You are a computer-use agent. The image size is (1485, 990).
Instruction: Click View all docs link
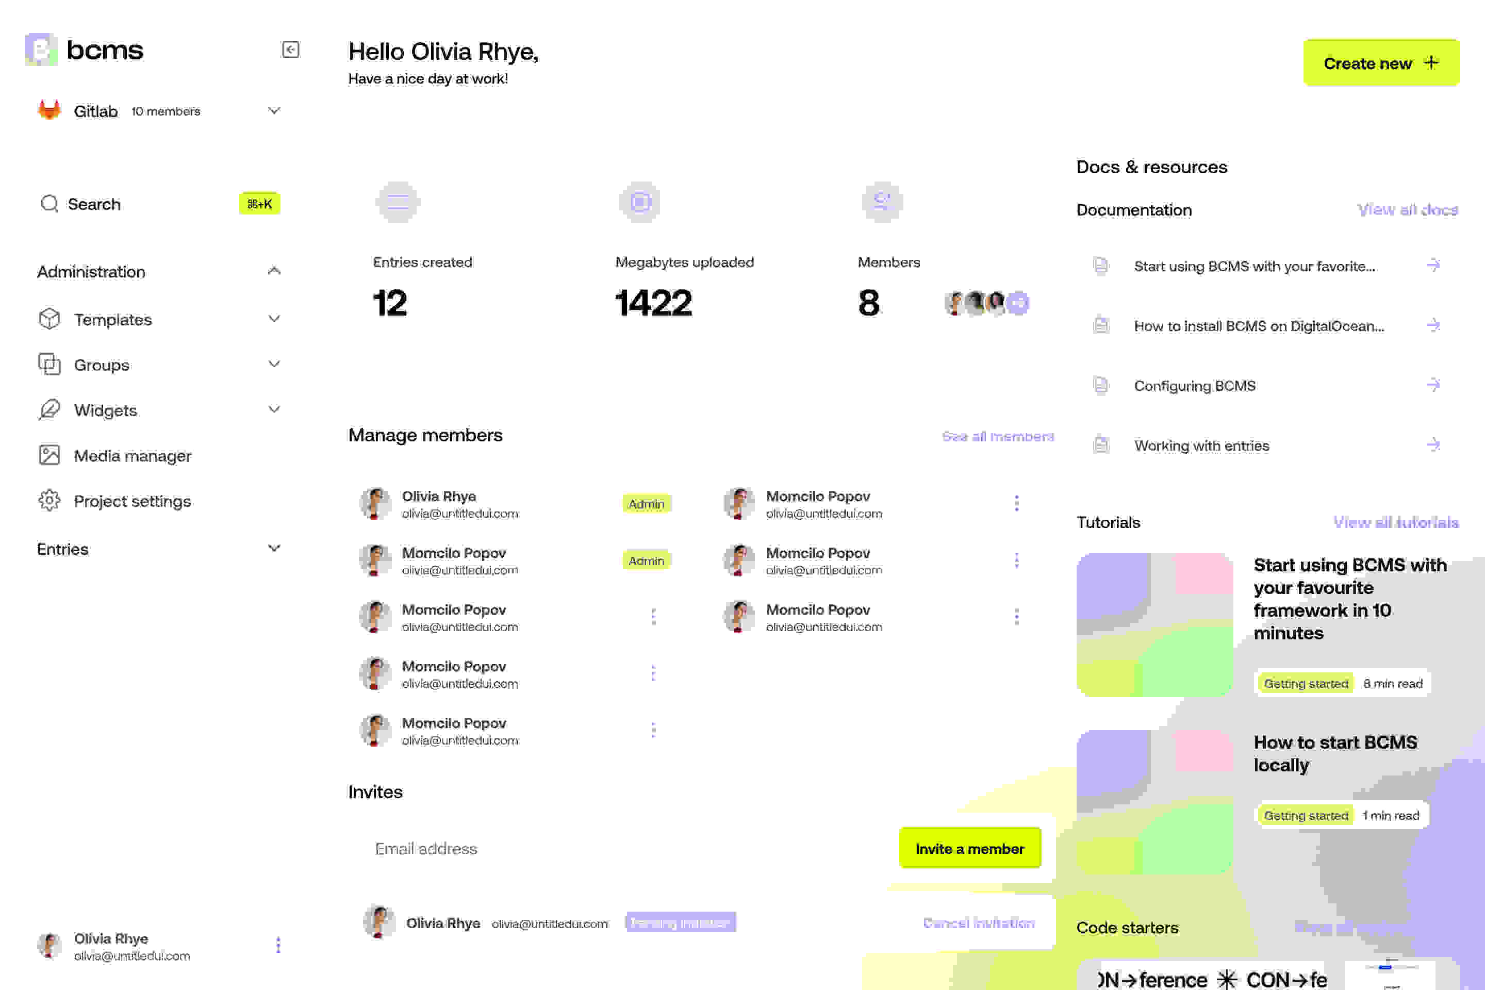1408,210
